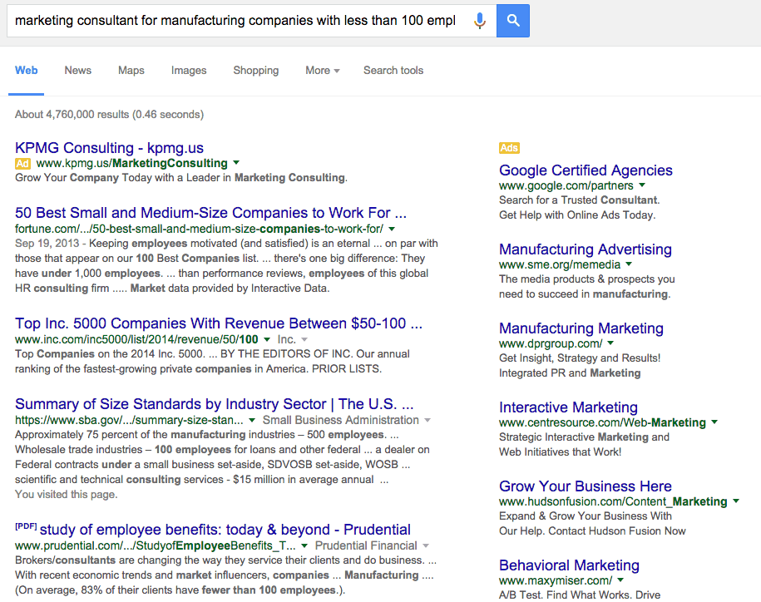Expand arrow next to kpmg.us URL

236,162
